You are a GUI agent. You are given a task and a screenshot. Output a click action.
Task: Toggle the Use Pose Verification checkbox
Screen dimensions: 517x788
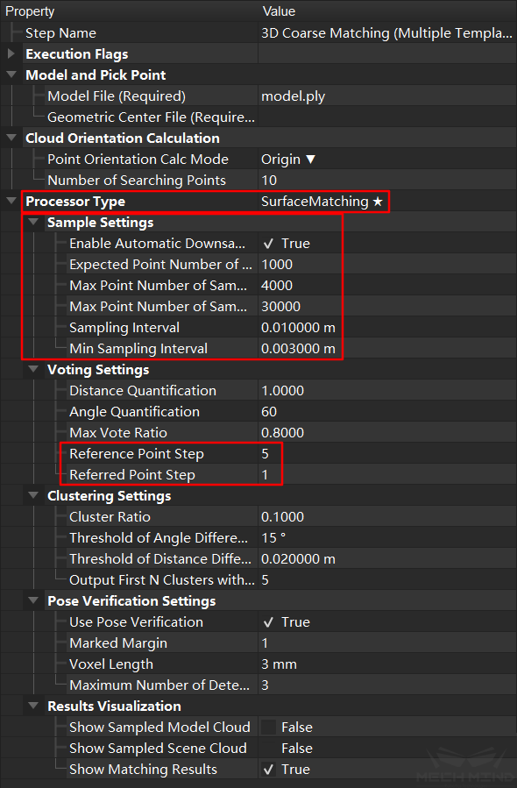click(x=268, y=622)
